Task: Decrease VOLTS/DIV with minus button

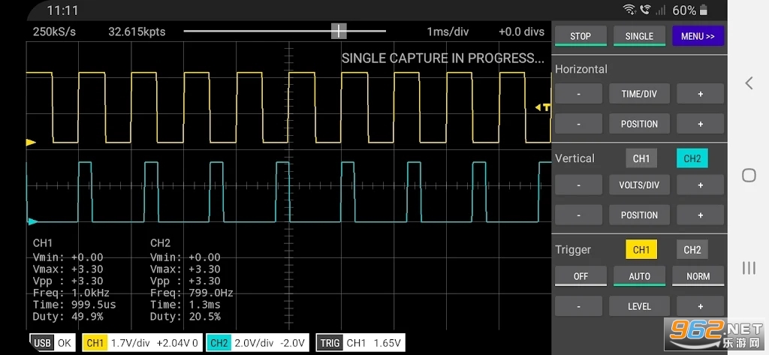Action: (578, 185)
